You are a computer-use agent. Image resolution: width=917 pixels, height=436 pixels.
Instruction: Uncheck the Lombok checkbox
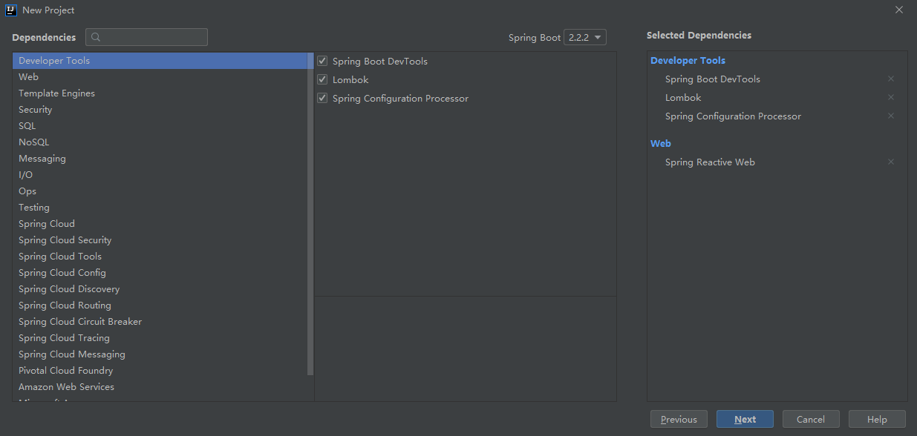pyautogui.click(x=322, y=80)
